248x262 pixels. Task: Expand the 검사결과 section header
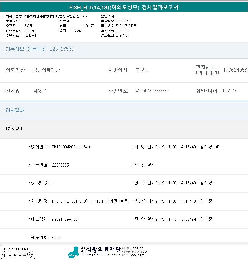(x=15, y=110)
